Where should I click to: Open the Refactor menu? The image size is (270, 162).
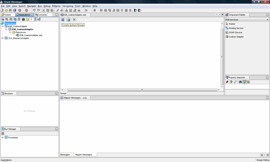[56, 6]
